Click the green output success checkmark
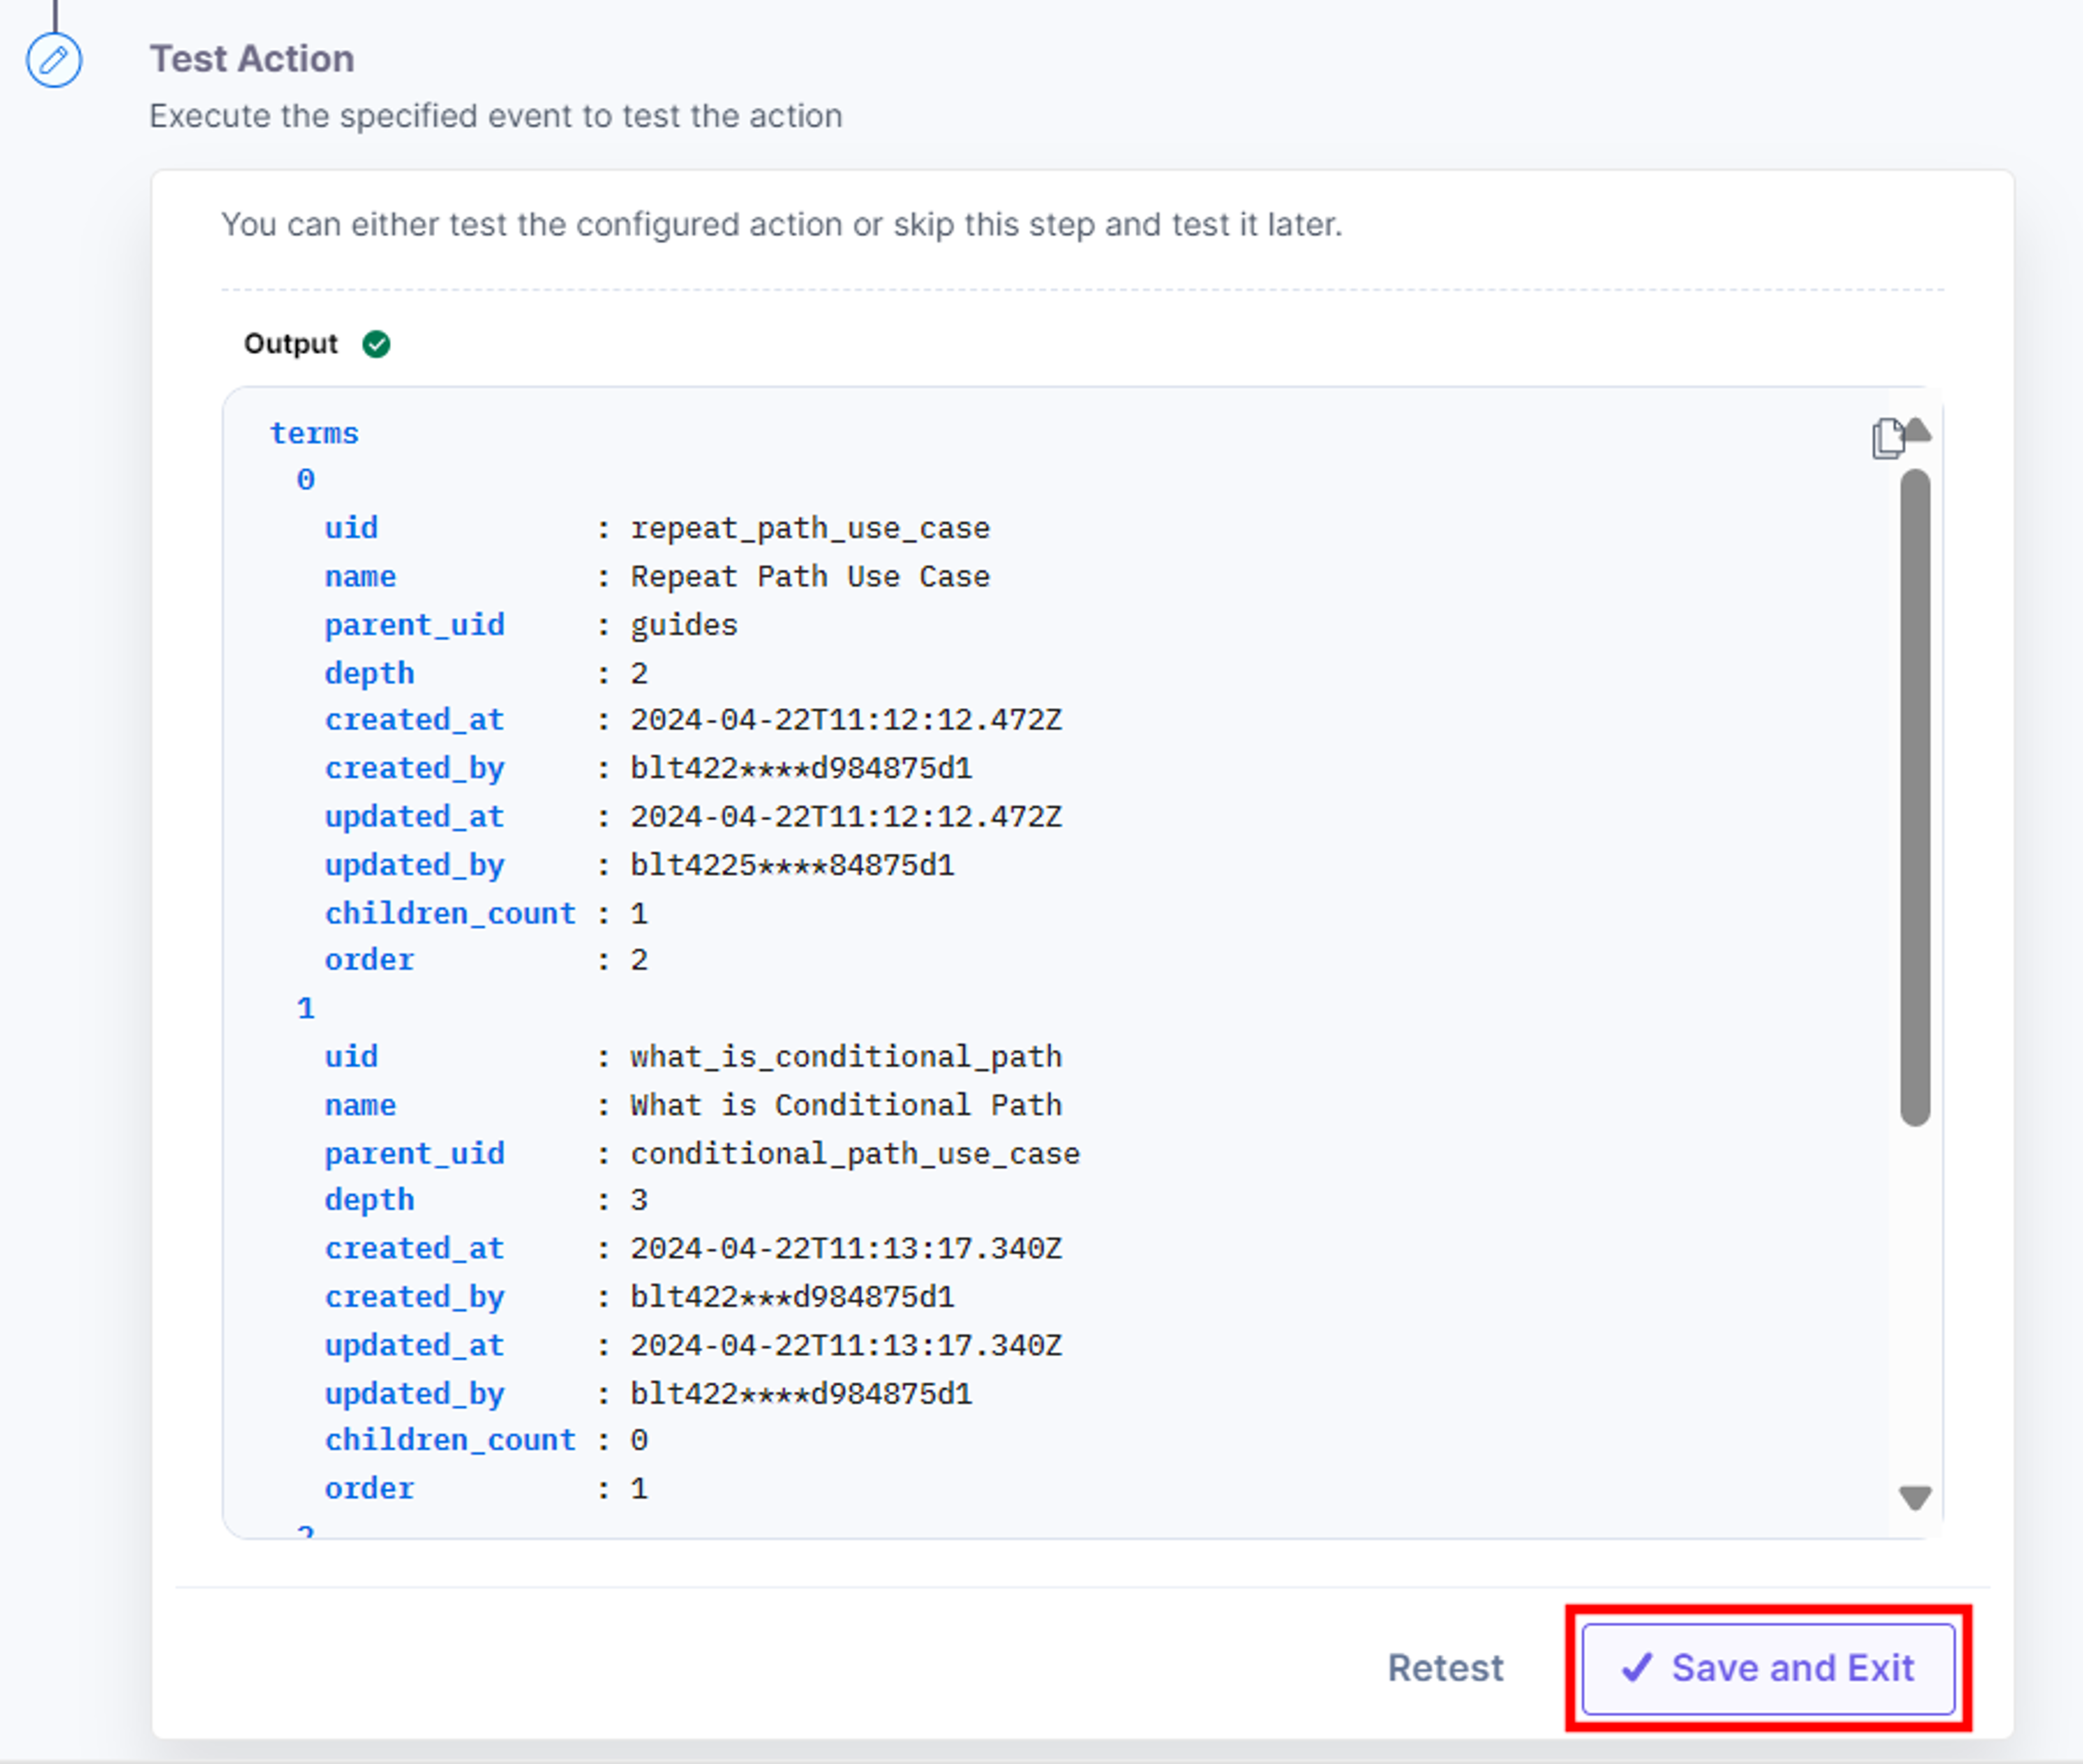The width and height of the screenshot is (2083, 1764). [x=376, y=344]
